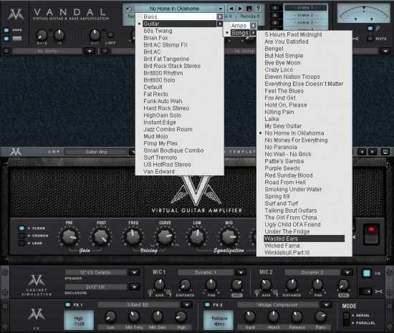394x333 pixels.
Task: Click the gate knob
Action: pyautogui.click(x=42, y=35)
